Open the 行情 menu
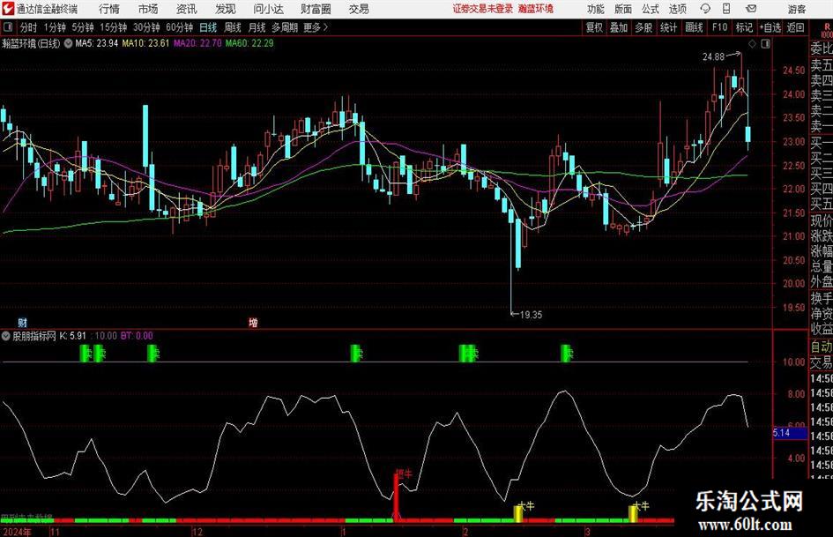The height and width of the screenshot is (537, 833). coord(109,9)
